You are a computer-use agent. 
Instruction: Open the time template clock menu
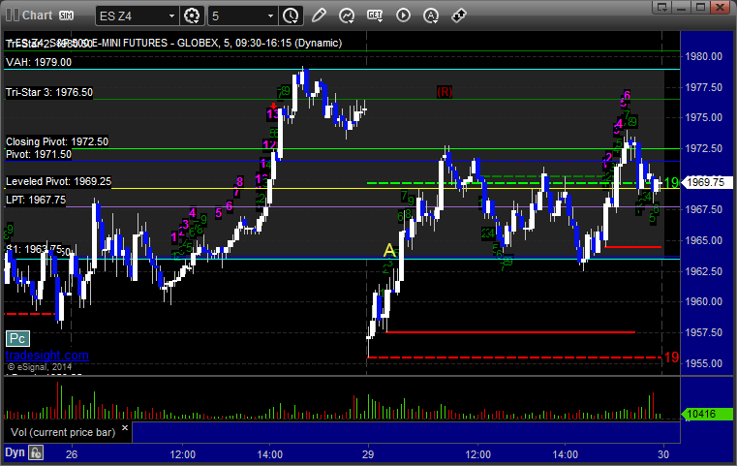(x=291, y=16)
